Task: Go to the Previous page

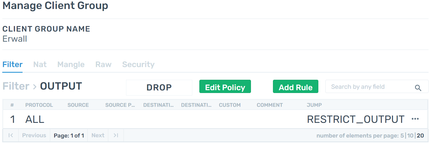Action: coord(34,136)
